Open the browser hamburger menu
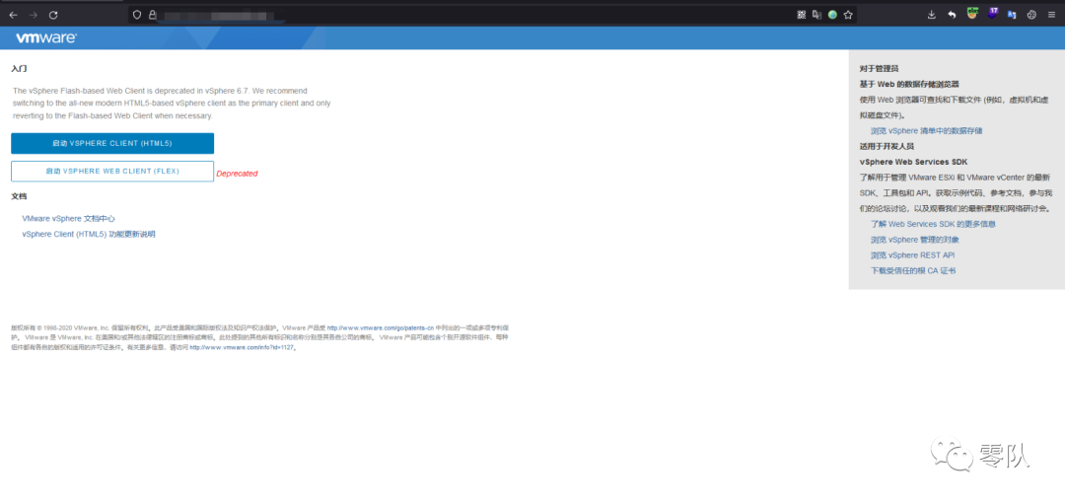Screen dimensions: 1065x503 tap(1051, 14)
